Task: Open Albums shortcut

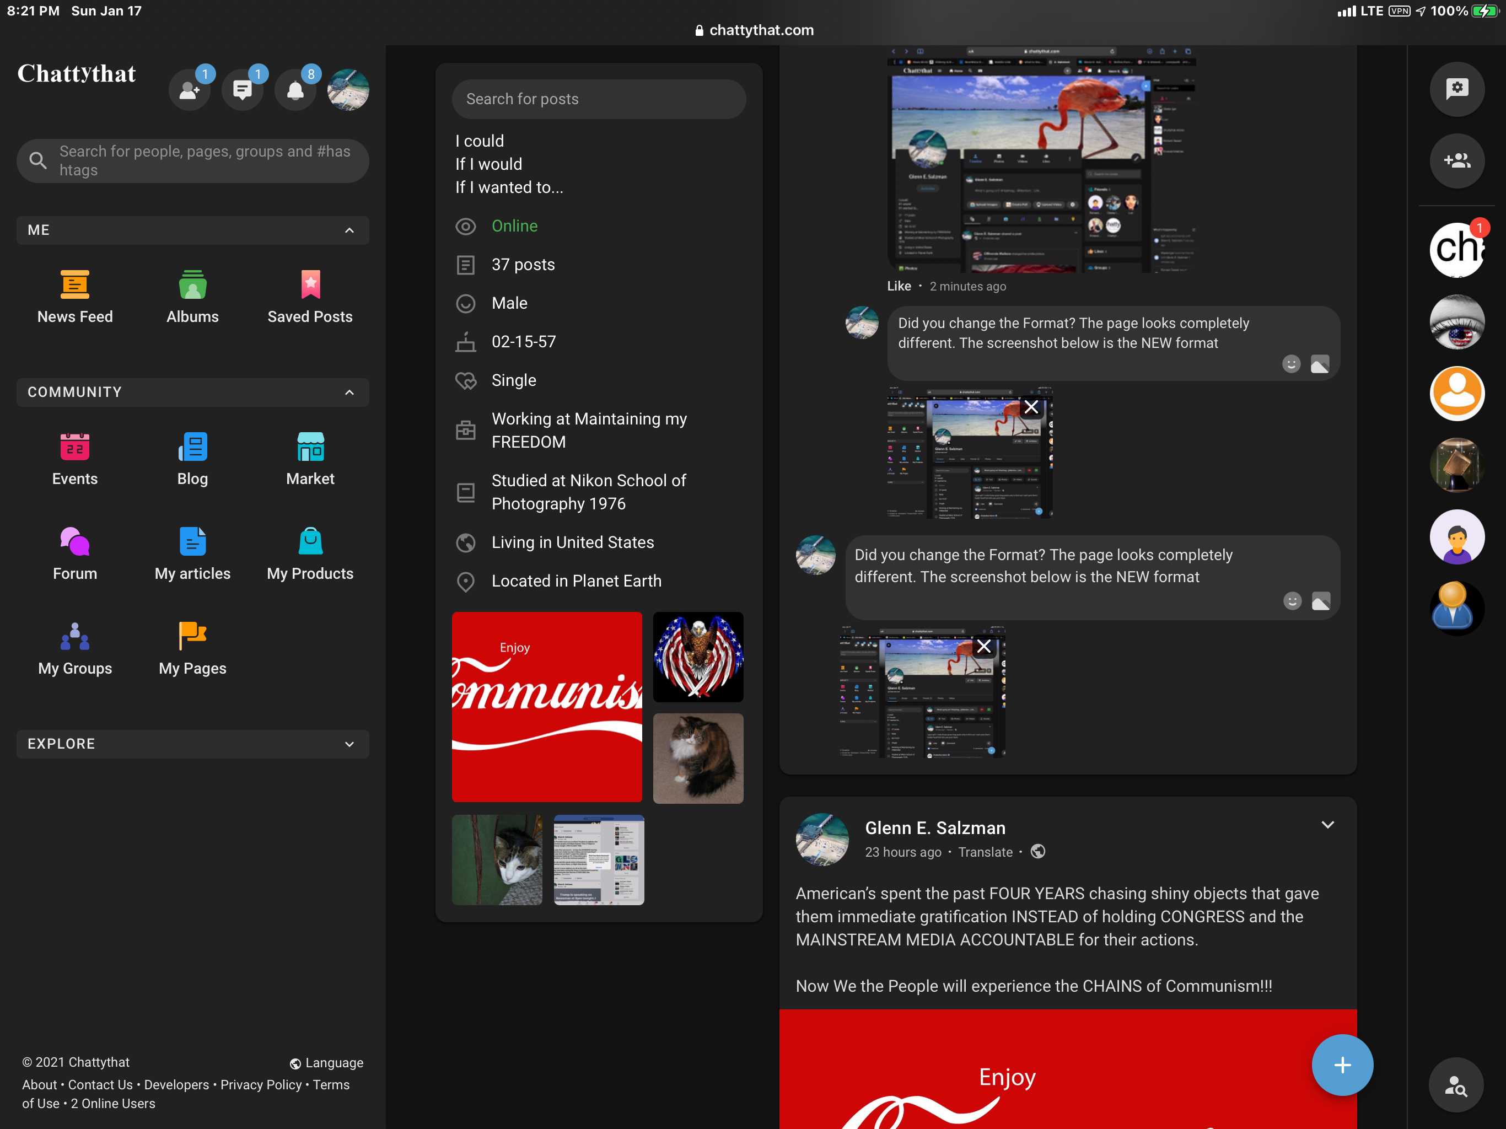Action: pos(193,297)
